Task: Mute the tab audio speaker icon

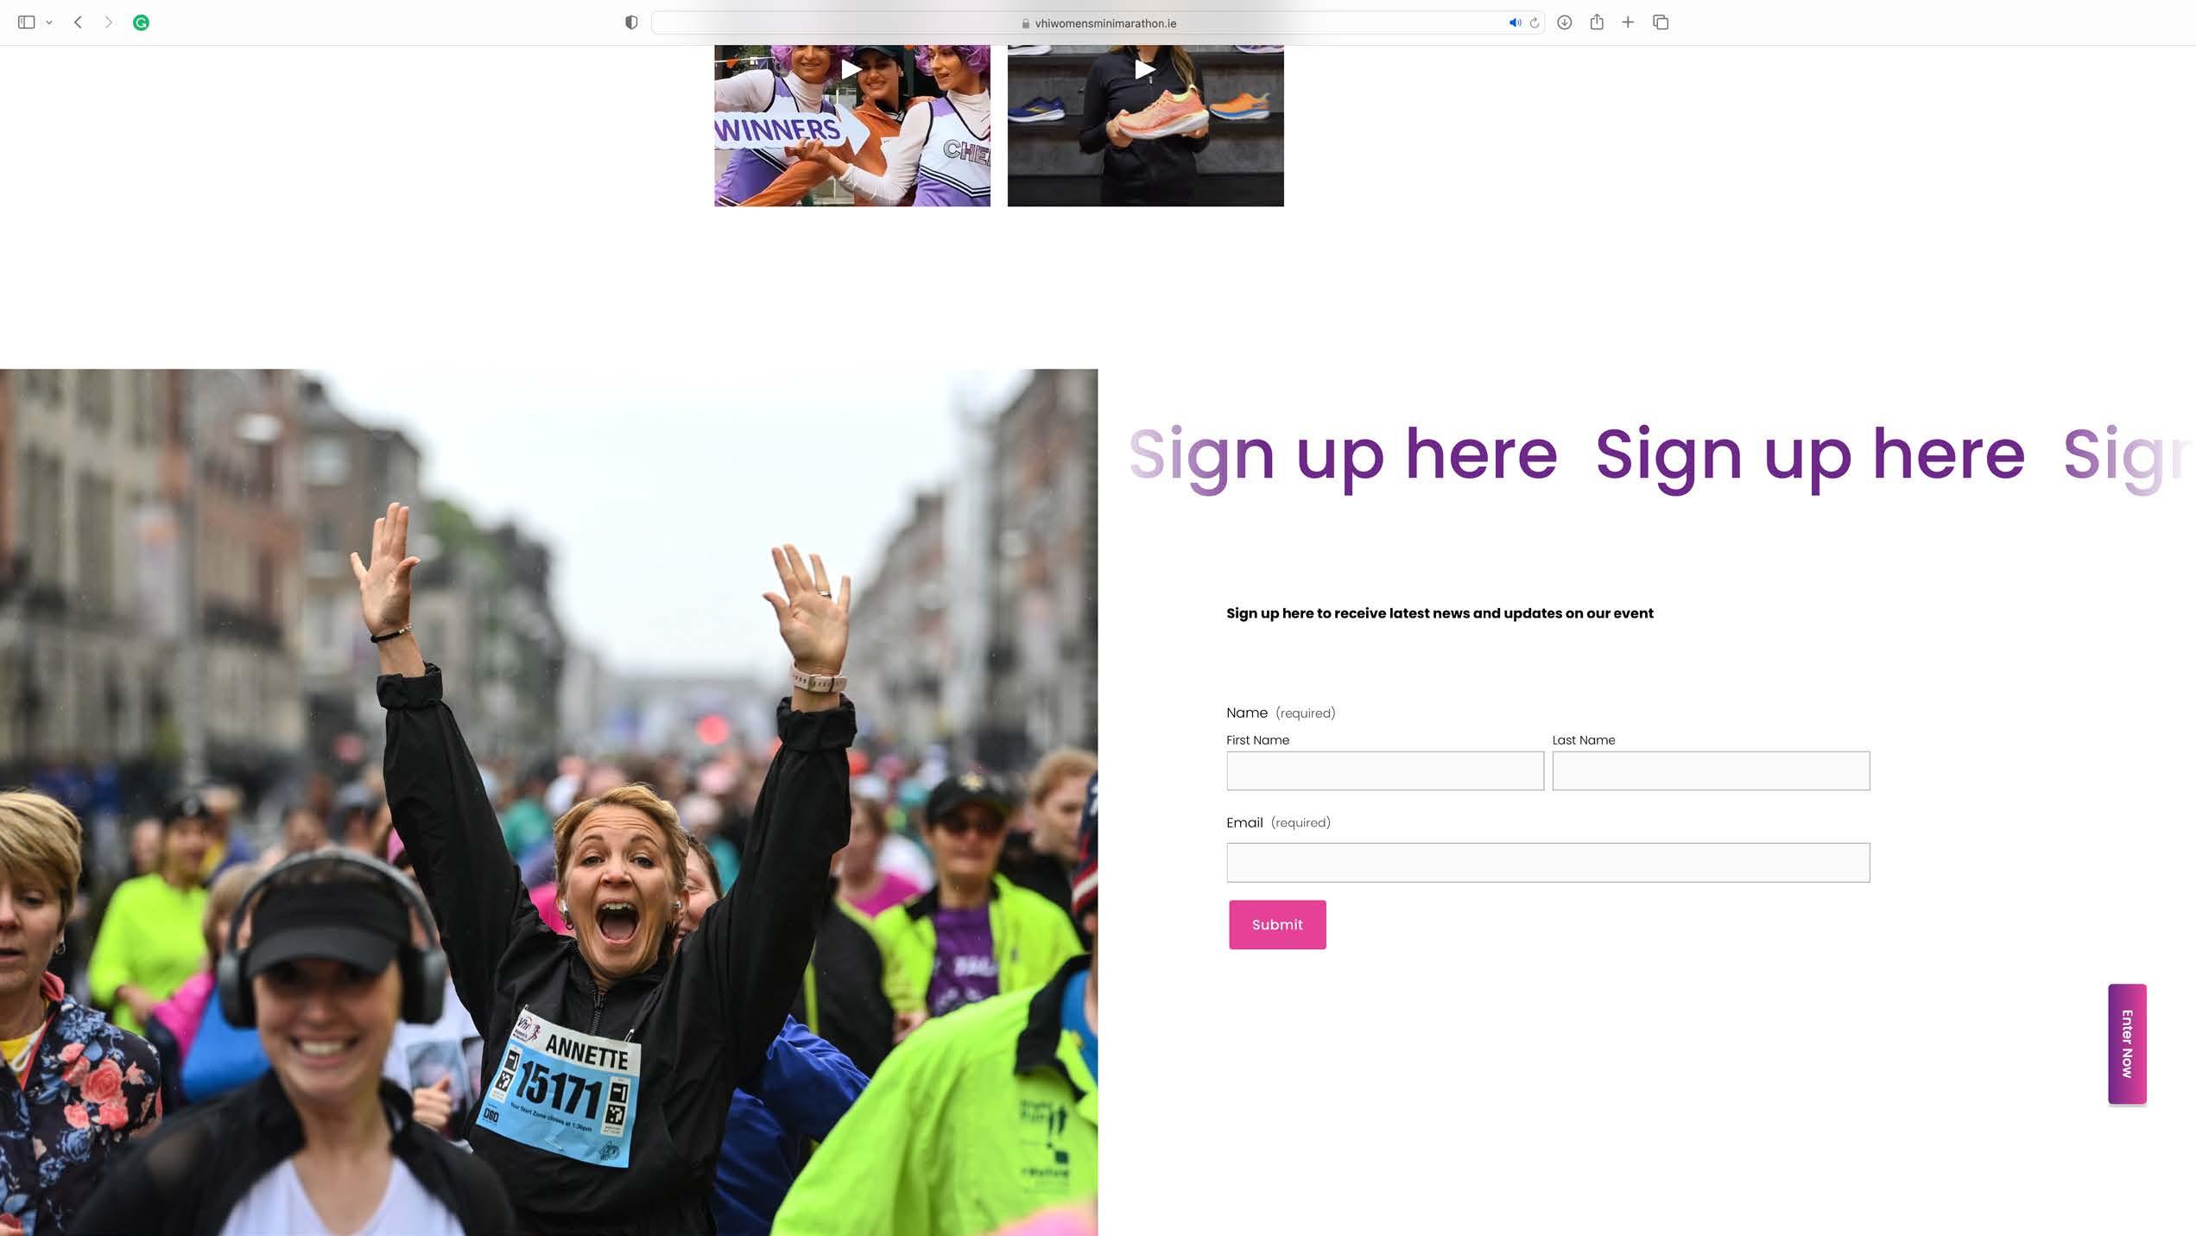Action: pyautogui.click(x=1515, y=22)
